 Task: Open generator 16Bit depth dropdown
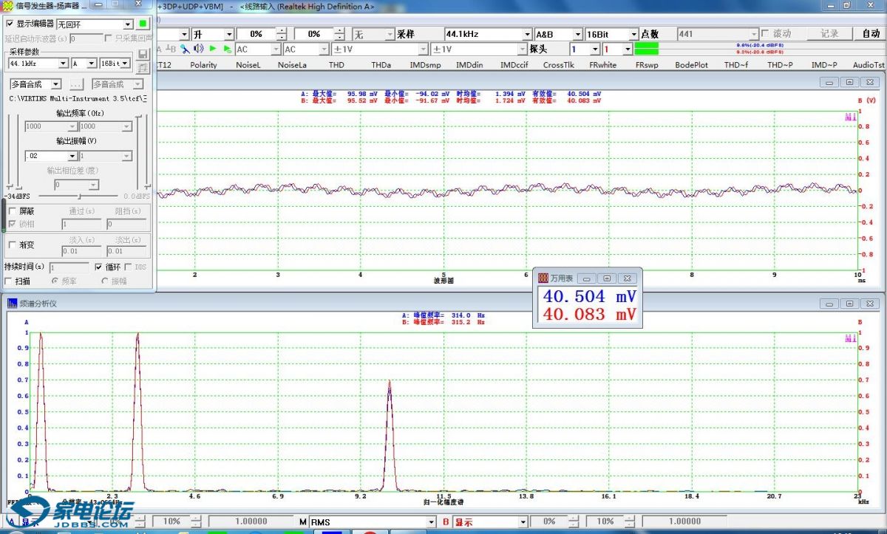[x=126, y=64]
